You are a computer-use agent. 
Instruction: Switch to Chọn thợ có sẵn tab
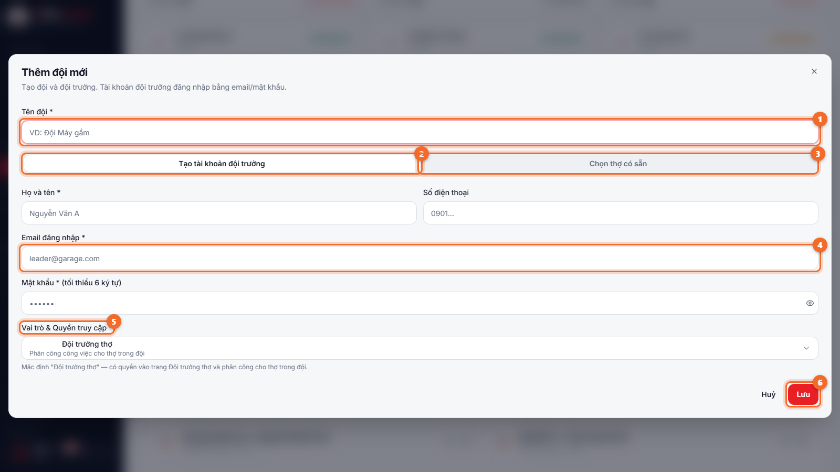coord(618,164)
